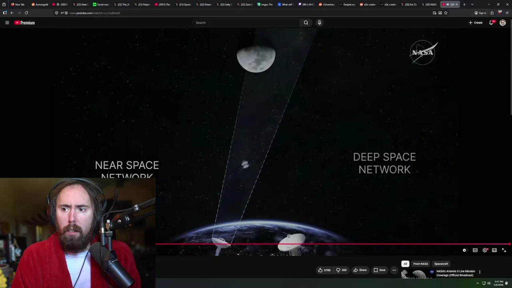Switch to the 'r/Livestre' browser tab

coord(327,4)
